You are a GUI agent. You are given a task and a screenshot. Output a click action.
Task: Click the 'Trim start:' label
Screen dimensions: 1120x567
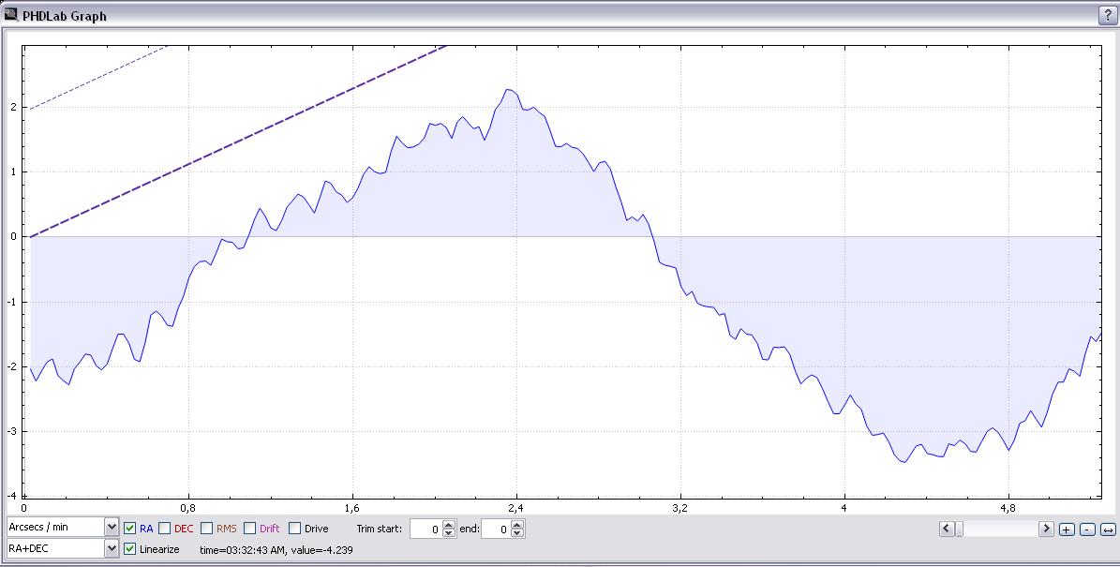380,530
